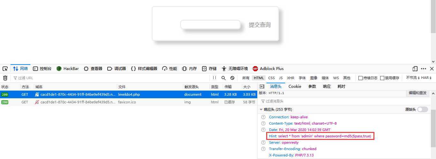
Task: Open the HAR dropdown menu
Action: 426,78
